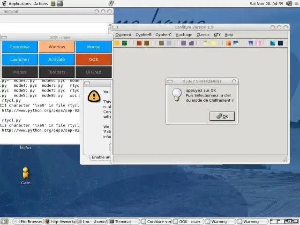The height and width of the screenshot is (225, 300).
Task: Click the khaki textured toolbar icon
Action: click(161, 43)
